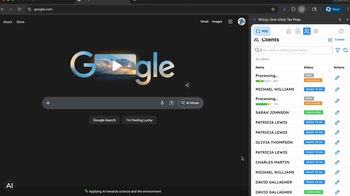
Task: Open the Google account avatar
Action: [241, 22]
